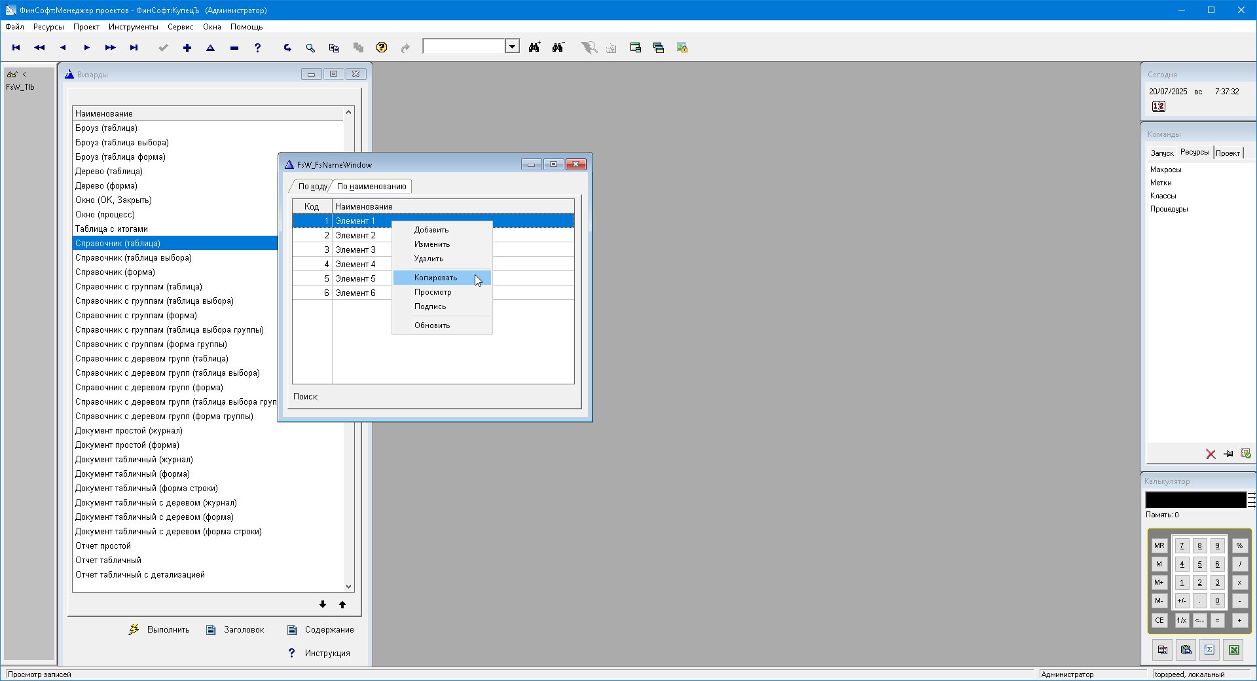Open the Инструменты menu
The width and height of the screenshot is (1257, 681).
tap(133, 27)
